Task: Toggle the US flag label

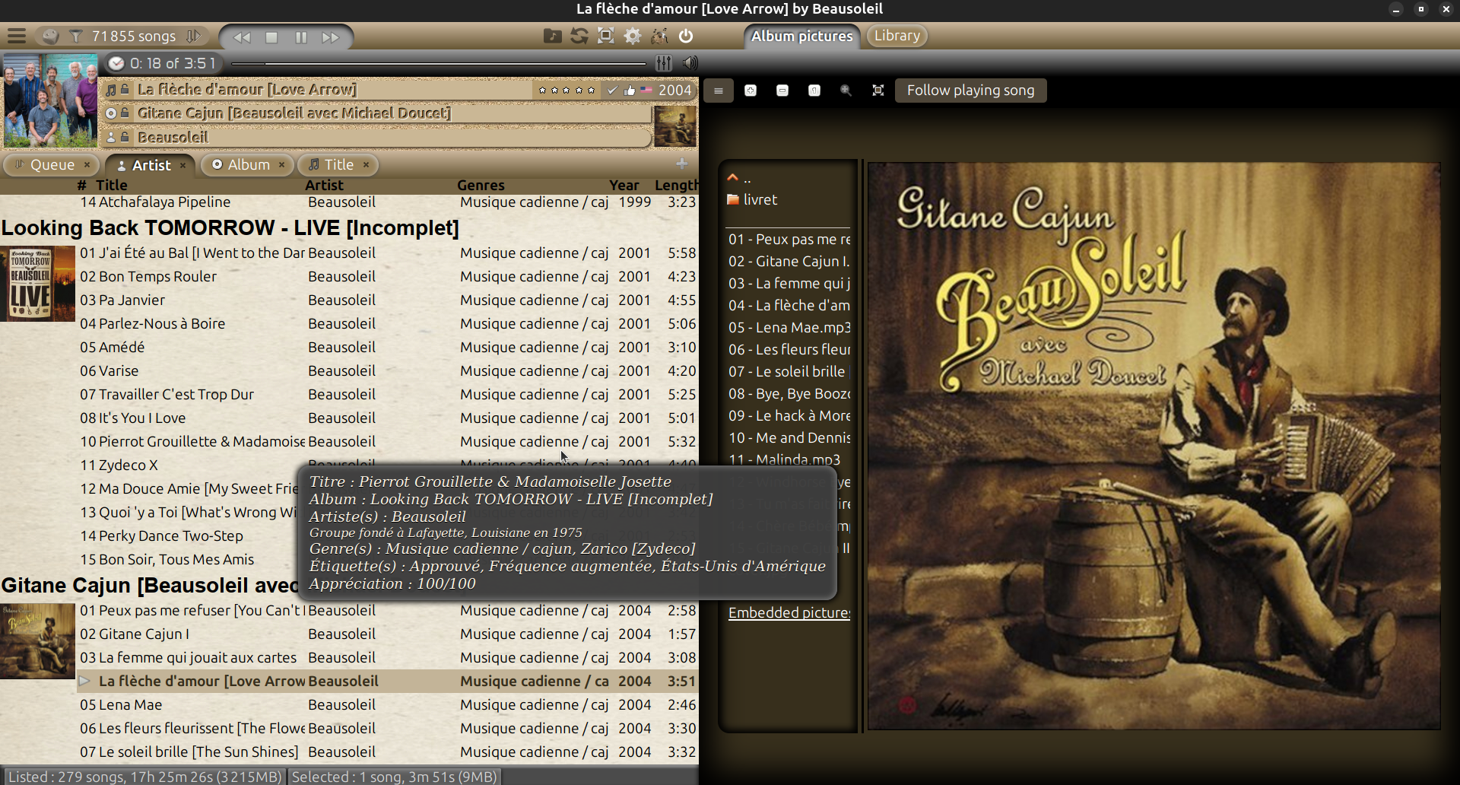Action: [646, 90]
